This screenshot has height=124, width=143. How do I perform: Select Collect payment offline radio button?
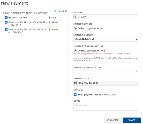tap(75, 51)
